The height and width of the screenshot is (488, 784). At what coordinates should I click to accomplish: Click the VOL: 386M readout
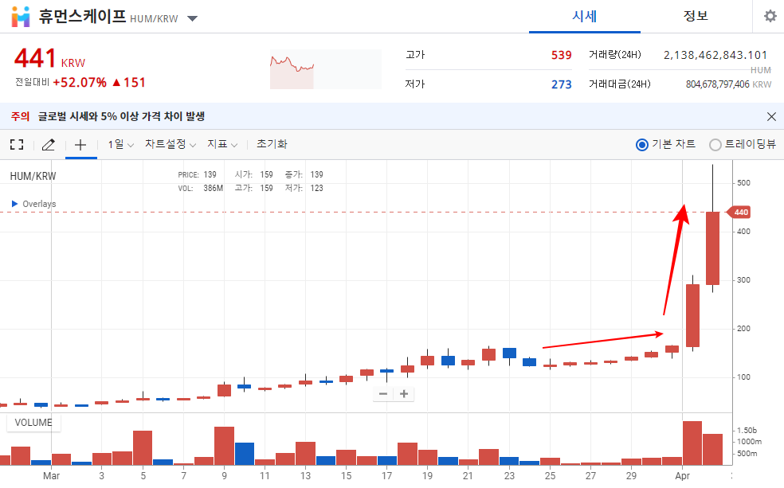[x=201, y=189]
